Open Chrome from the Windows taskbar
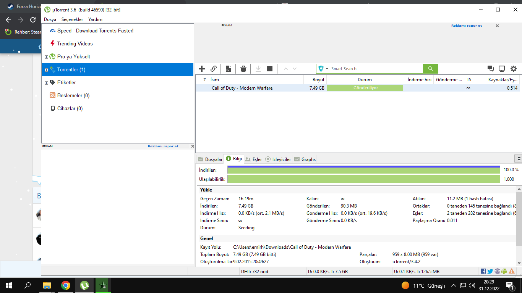 point(66,285)
